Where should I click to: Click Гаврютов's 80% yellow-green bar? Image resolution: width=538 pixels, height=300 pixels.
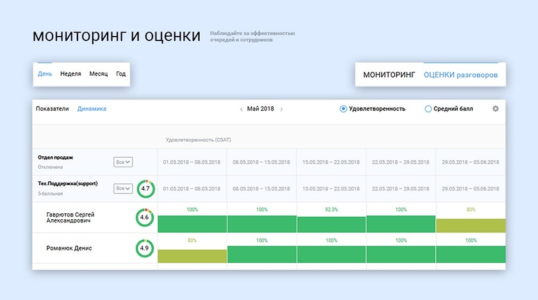[470, 225]
